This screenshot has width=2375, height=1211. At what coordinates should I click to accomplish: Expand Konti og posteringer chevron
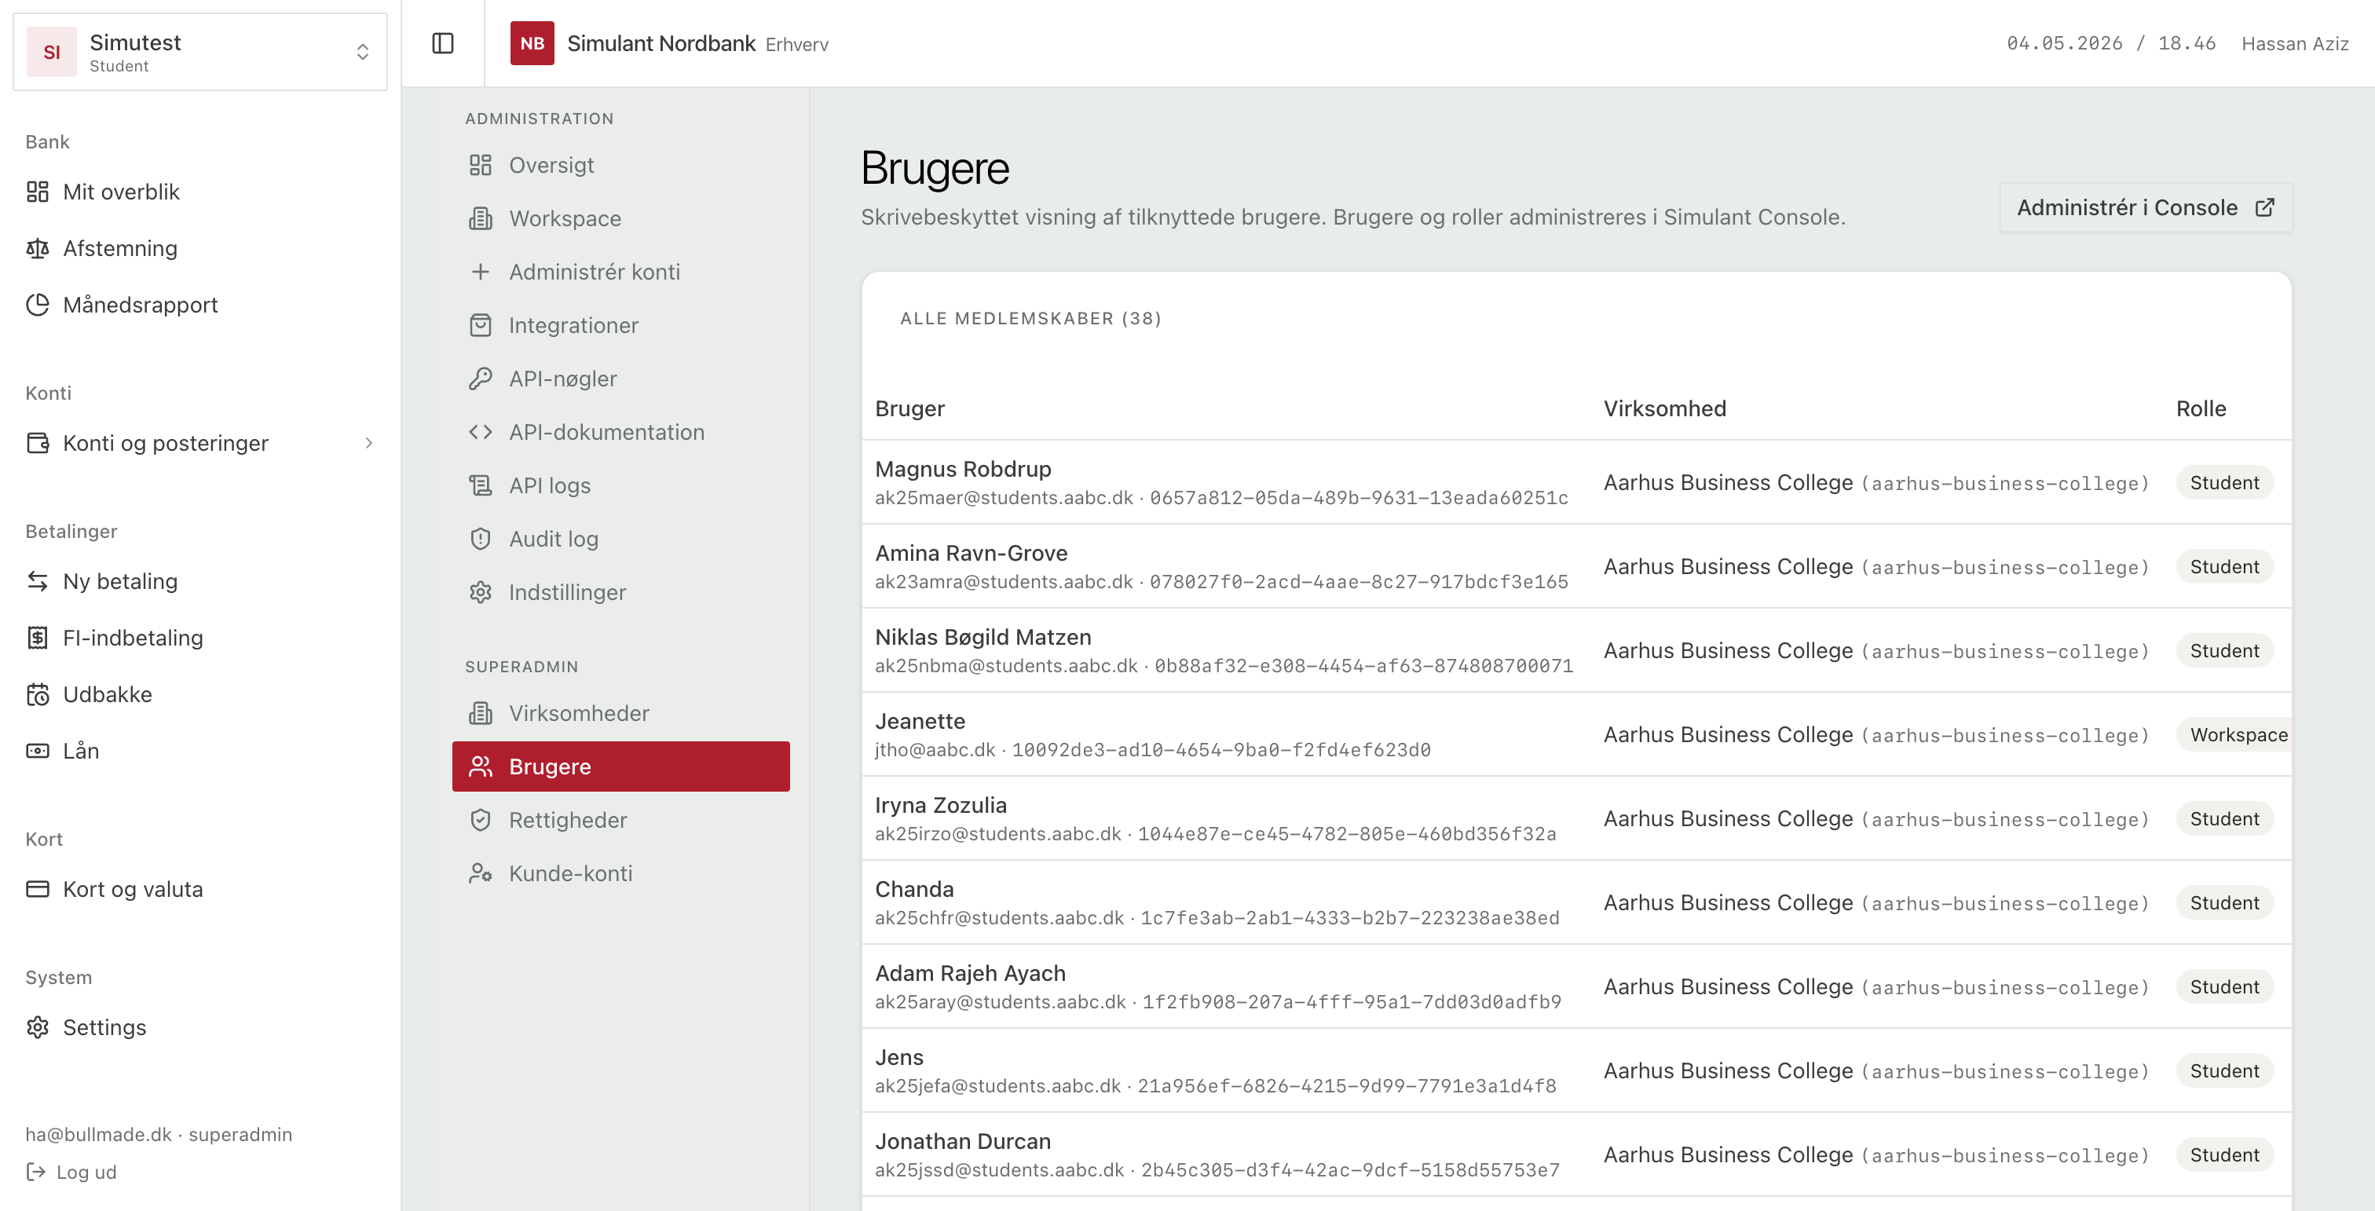click(369, 443)
